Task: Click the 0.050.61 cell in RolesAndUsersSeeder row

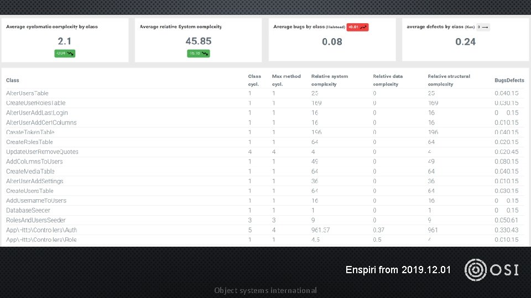Action: 506,220
